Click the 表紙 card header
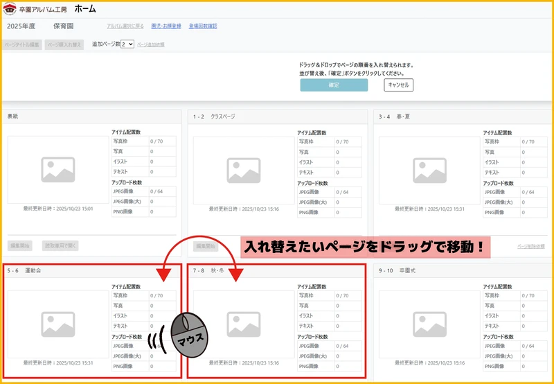Image resolution: width=554 pixels, height=384 pixels. 92,116
